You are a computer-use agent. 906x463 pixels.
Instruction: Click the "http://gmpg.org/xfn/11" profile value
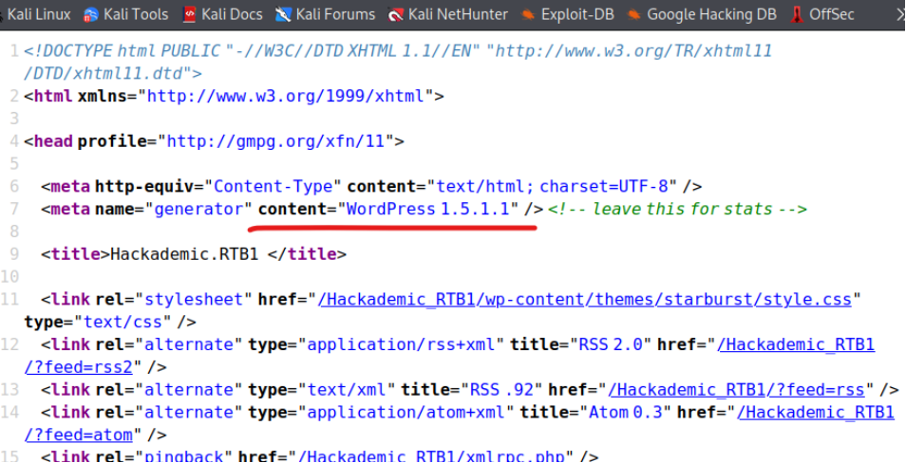pyautogui.click(x=276, y=140)
